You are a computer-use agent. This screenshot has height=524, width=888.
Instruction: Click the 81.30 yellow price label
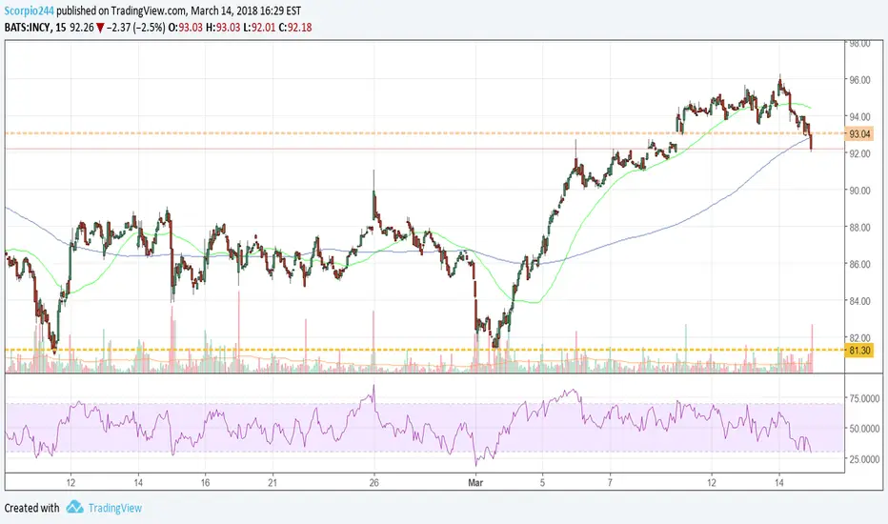pyautogui.click(x=859, y=351)
